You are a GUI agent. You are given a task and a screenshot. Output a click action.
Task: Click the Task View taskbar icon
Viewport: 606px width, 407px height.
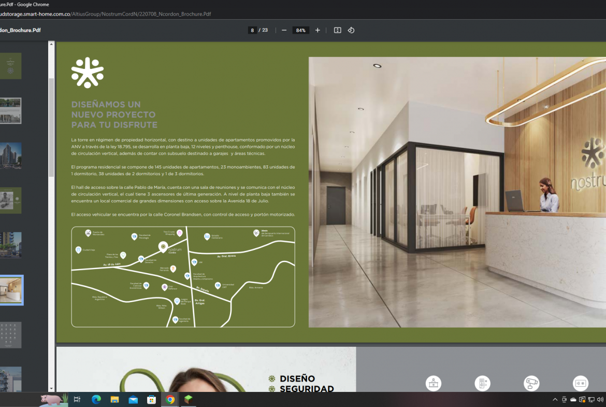click(77, 399)
